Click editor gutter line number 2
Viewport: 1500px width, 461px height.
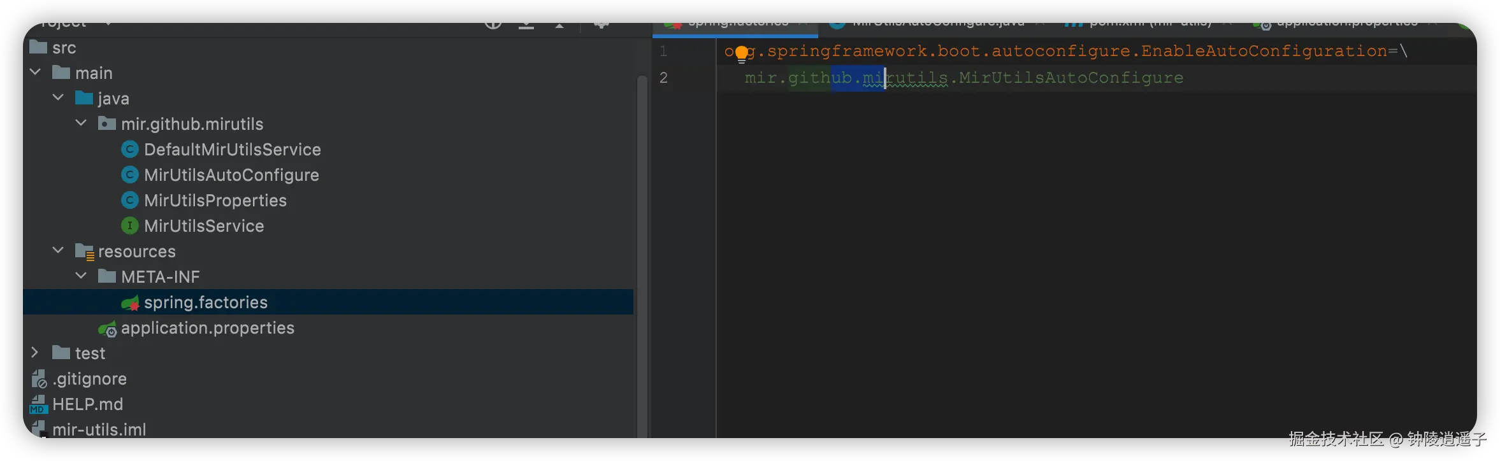click(663, 78)
